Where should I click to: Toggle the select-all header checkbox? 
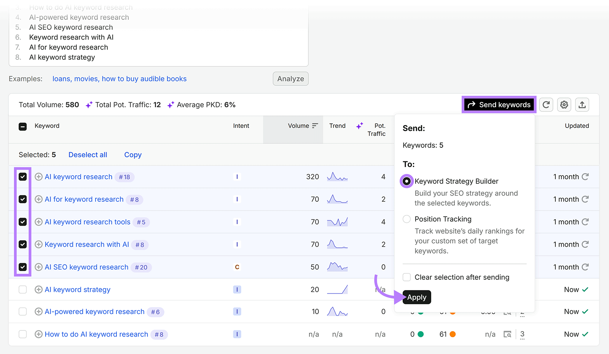point(23,126)
